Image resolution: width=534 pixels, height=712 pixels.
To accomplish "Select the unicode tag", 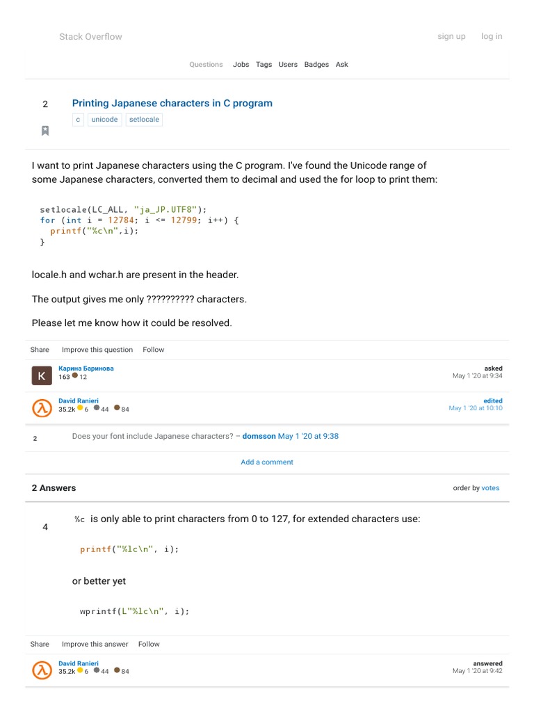I will 104,120.
